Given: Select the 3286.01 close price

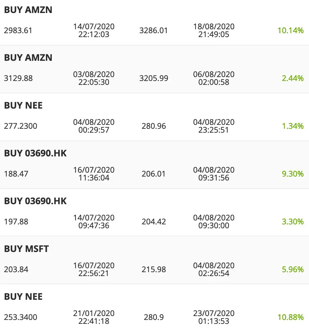Looking at the screenshot, I should tap(154, 30).
